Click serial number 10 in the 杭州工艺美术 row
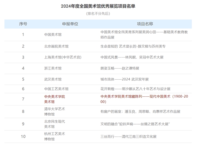Screen dimensions: 197x146 [x=23, y=137]
